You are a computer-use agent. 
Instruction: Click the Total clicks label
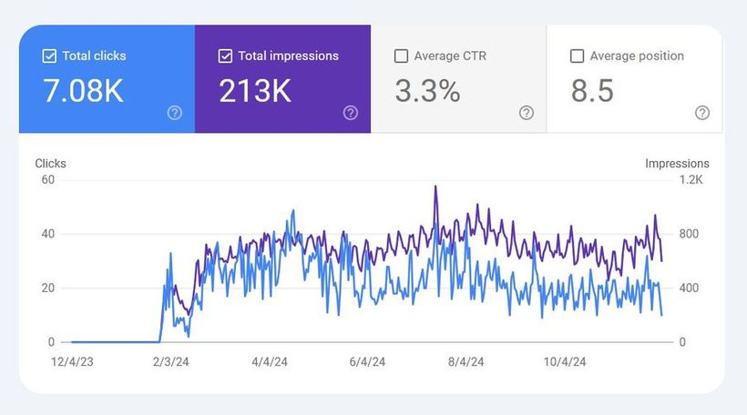pyautogui.click(x=95, y=56)
